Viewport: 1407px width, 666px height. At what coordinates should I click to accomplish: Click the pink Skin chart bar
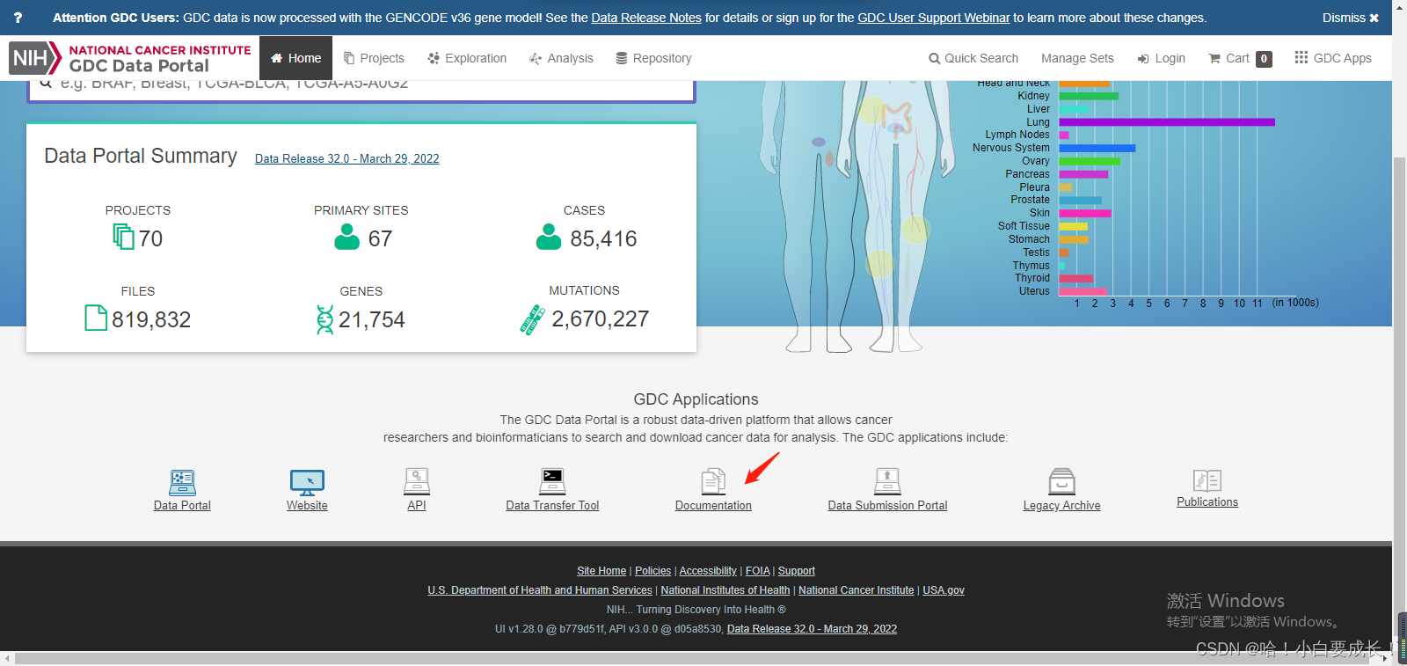[1085, 213]
